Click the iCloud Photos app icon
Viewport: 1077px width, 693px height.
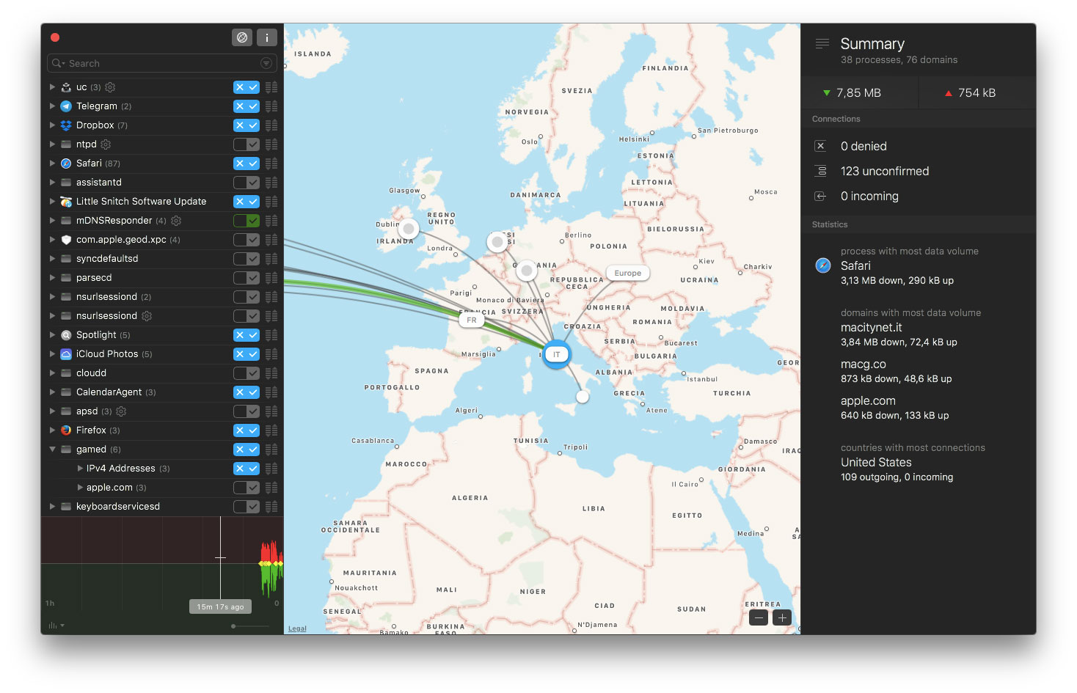tap(66, 354)
